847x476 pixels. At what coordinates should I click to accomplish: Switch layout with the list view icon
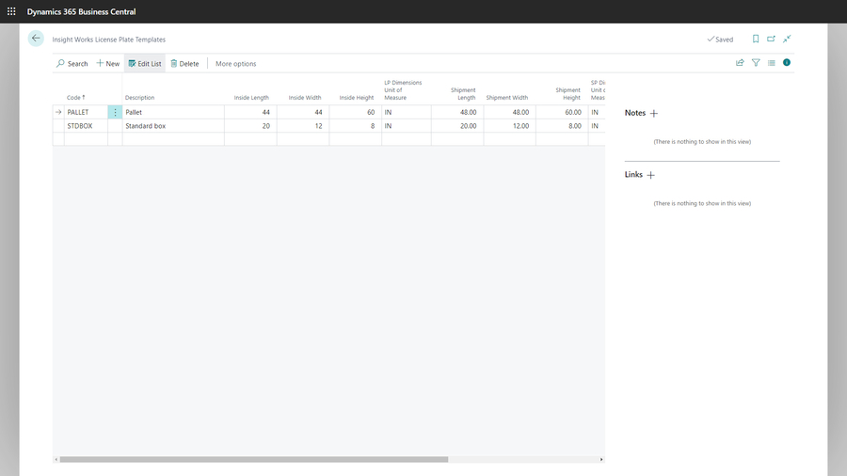[x=771, y=63]
